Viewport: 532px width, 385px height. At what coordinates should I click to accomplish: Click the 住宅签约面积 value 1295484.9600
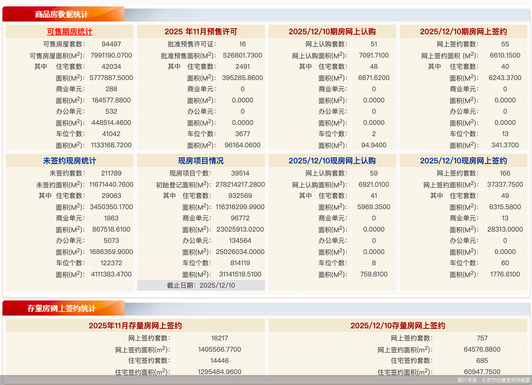coord(219,371)
